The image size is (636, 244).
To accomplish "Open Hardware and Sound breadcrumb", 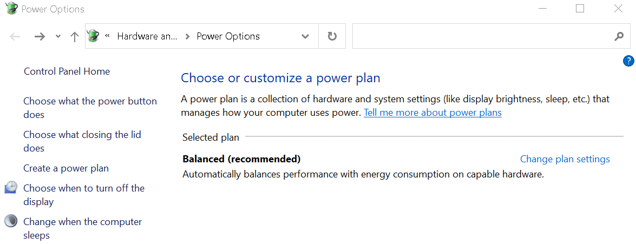I will 147,36.
